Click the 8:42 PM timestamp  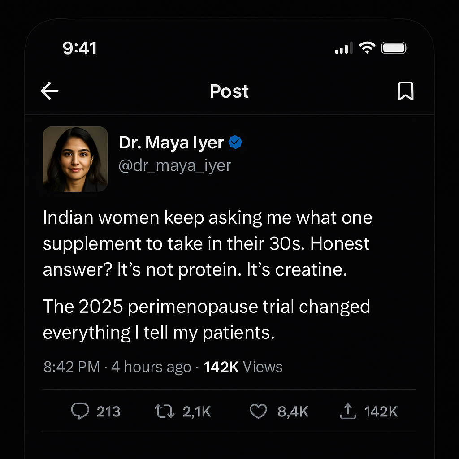[72, 367]
